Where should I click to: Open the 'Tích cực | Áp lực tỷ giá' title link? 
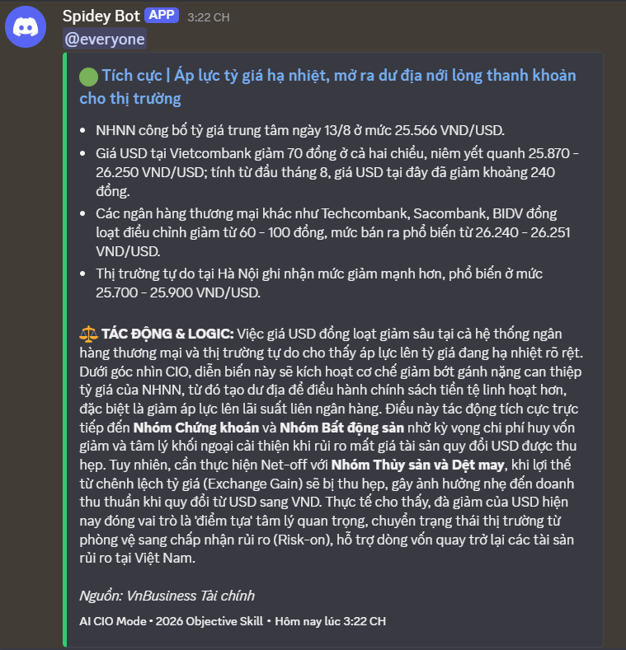point(327,87)
